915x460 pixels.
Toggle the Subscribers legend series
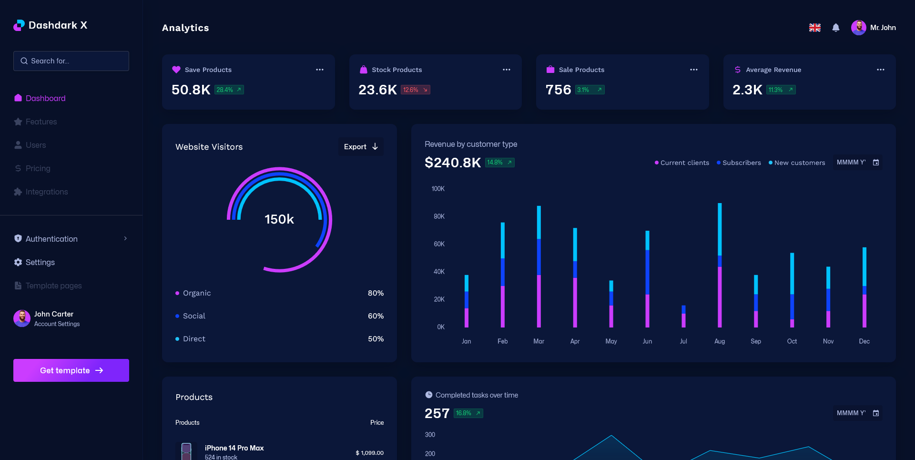coord(739,163)
